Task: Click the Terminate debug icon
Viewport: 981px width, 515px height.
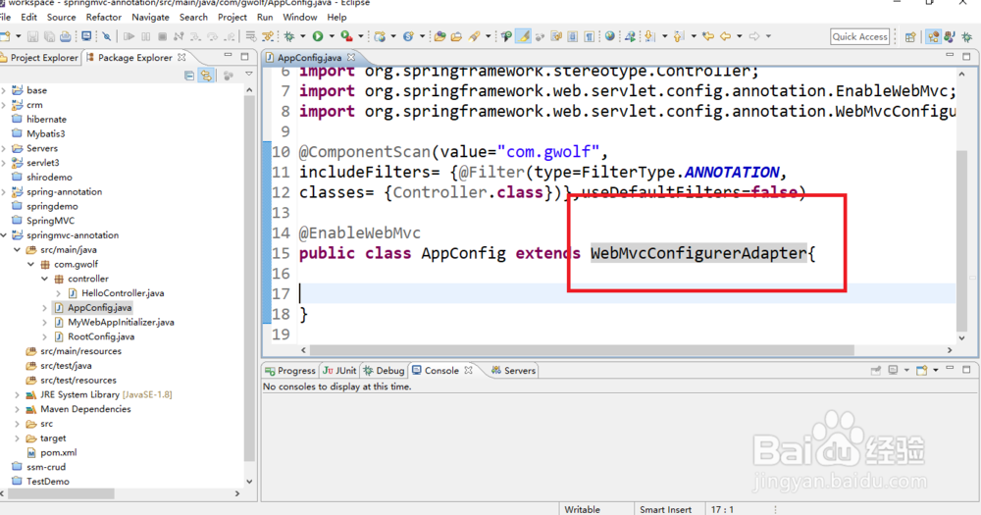Action: pyautogui.click(x=162, y=36)
